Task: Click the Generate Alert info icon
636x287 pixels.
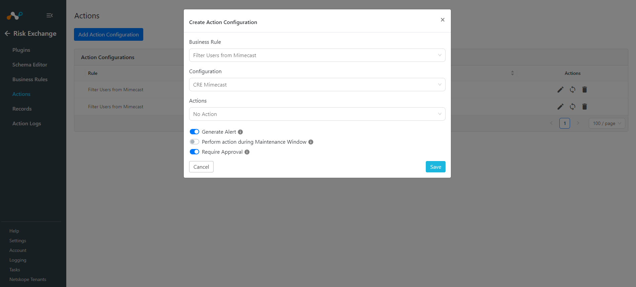Action: pyautogui.click(x=240, y=132)
